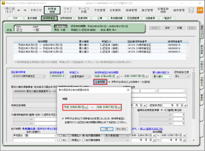The image size is (205, 151).
Task: Open the サービス計画 menu
Action: pyautogui.click(x=84, y=10)
